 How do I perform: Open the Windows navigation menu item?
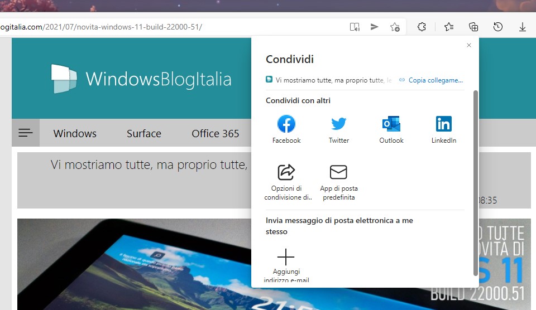[75, 133]
